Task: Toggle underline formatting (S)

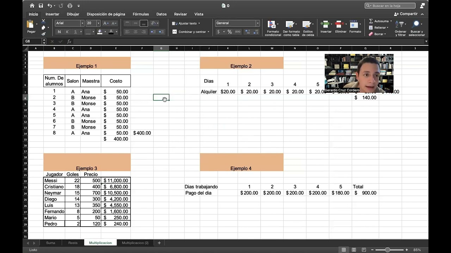Action: coord(75,32)
